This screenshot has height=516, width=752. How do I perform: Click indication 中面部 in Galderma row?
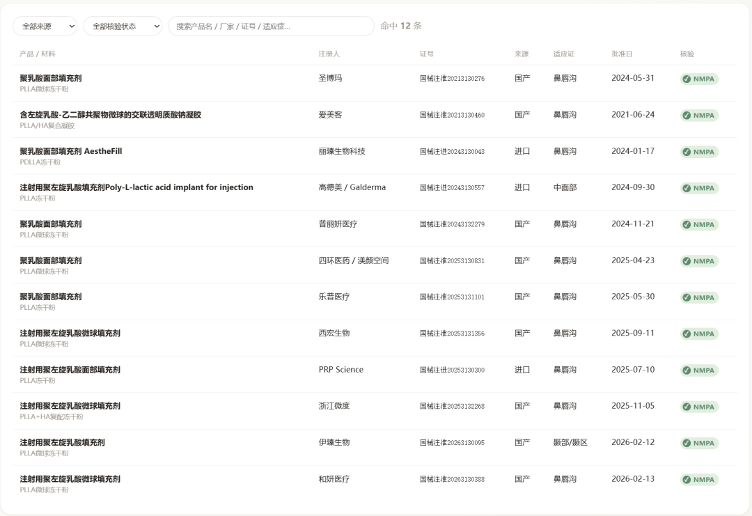pyautogui.click(x=565, y=187)
